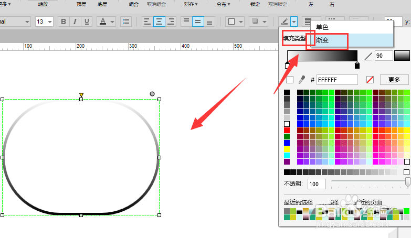411x238 pixels.
Task: Click white swatch beside grayscale row
Action: [407, 172]
